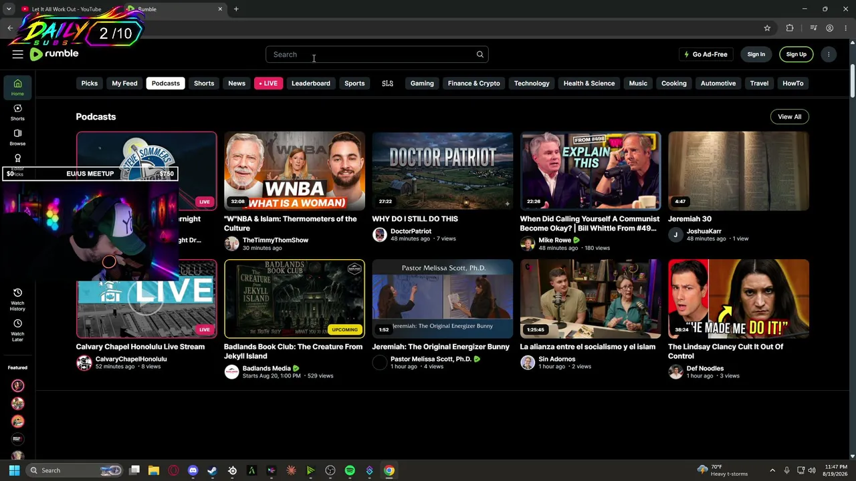This screenshot has width=856, height=481.
Task: Go to Home in Rumble sidebar
Action: [x=17, y=88]
